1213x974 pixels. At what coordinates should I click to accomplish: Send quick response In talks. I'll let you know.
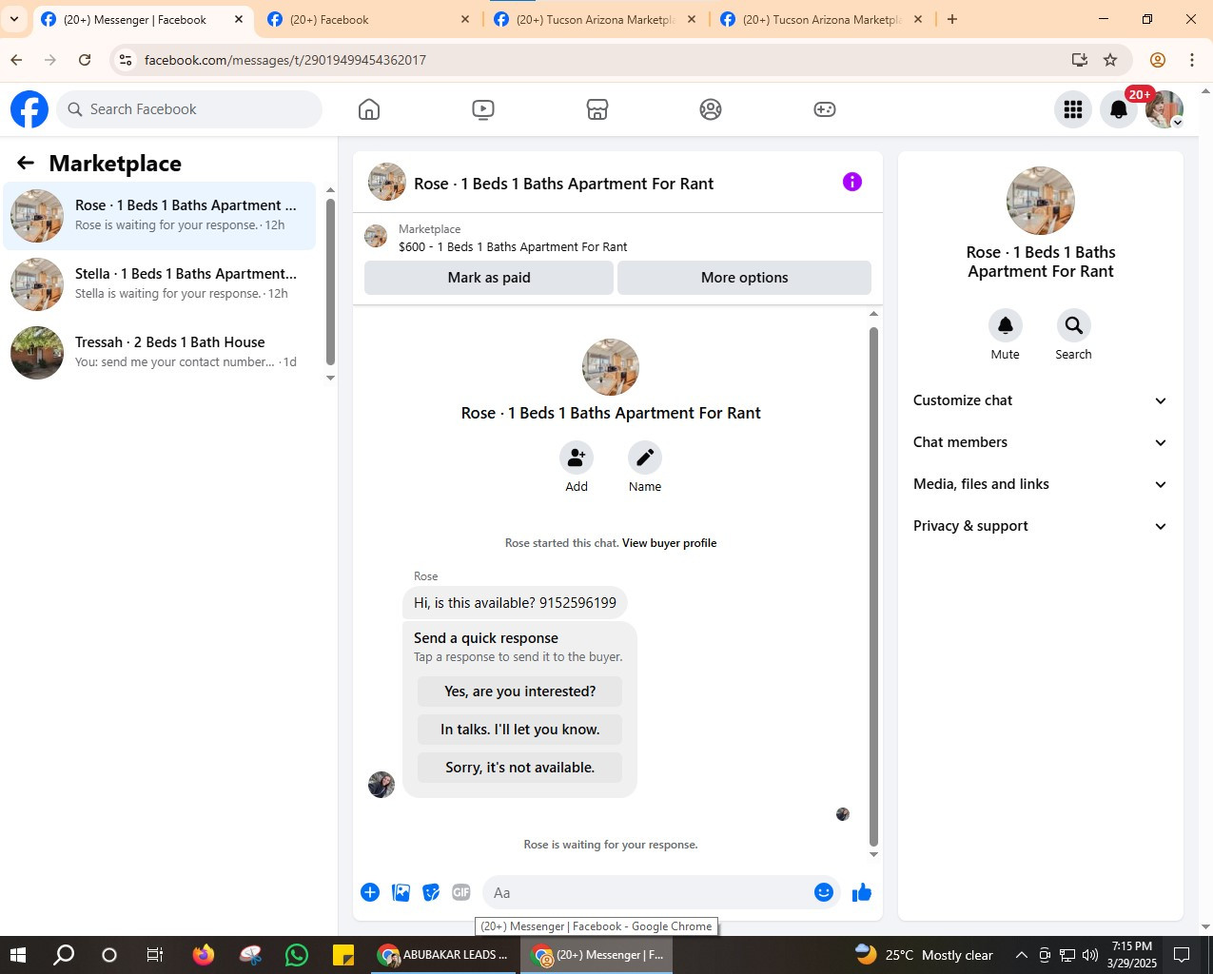520,730
